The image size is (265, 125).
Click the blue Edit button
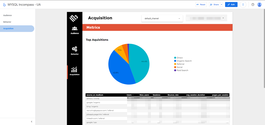click(x=231, y=4)
